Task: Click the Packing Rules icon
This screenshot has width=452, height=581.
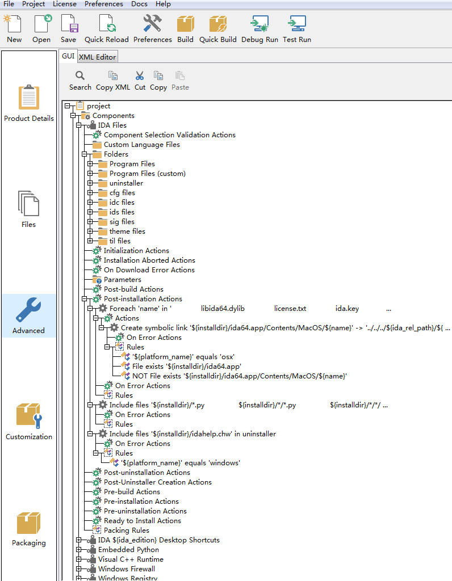Action: (97, 530)
